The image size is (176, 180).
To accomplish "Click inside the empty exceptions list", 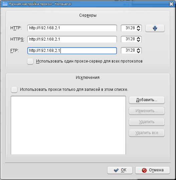I will pyautogui.click(x=68, y=125).
